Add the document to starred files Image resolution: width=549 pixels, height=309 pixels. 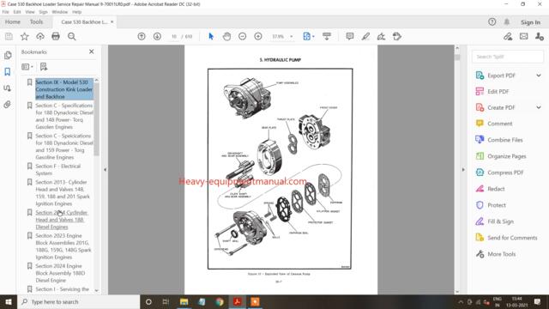pos(25,36)
